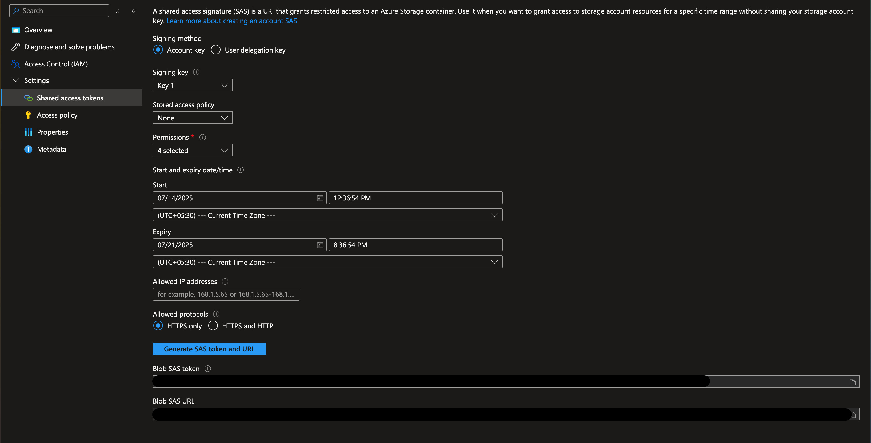Clear the sidebar search box
This screenshot has width=871, height=443.
pyautogui.click(x=118, y=11)
